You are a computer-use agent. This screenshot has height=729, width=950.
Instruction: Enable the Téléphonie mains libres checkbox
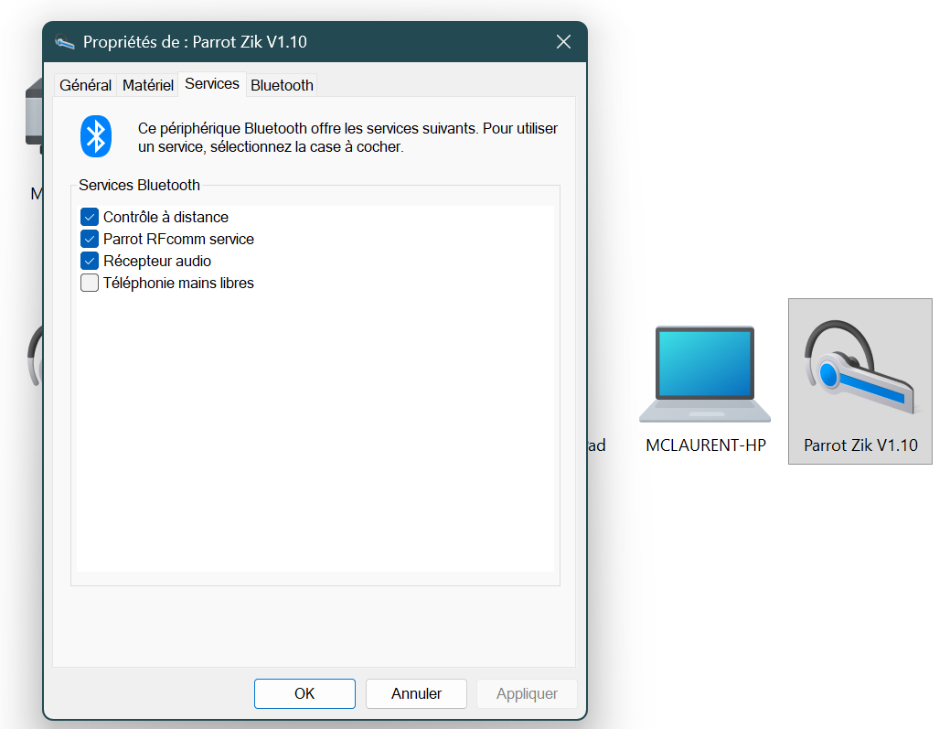(90, 283)
